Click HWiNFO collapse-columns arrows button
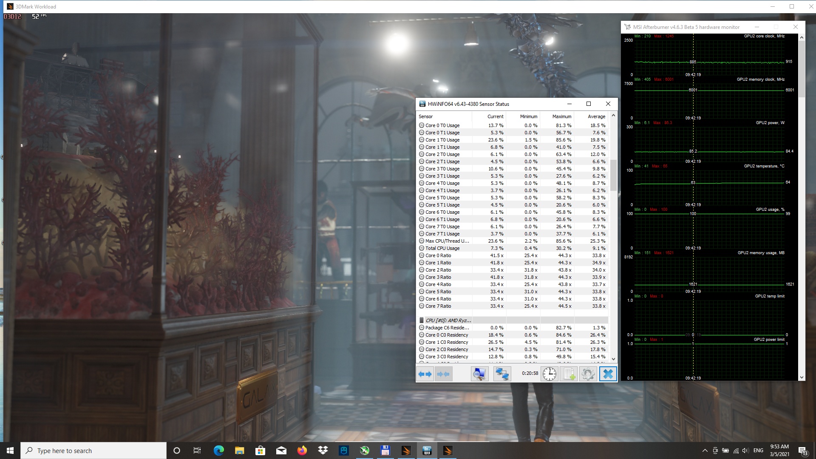This screenshot has height=459, width=816. pyautogui.click(x=443, y=374)
